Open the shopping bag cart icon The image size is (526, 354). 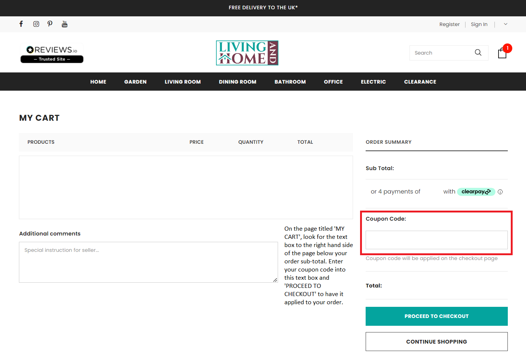click(502, 53)
